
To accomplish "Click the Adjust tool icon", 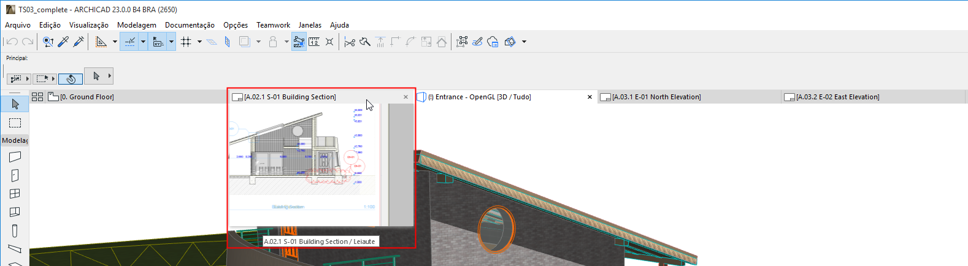I will (x=365, y=42).
